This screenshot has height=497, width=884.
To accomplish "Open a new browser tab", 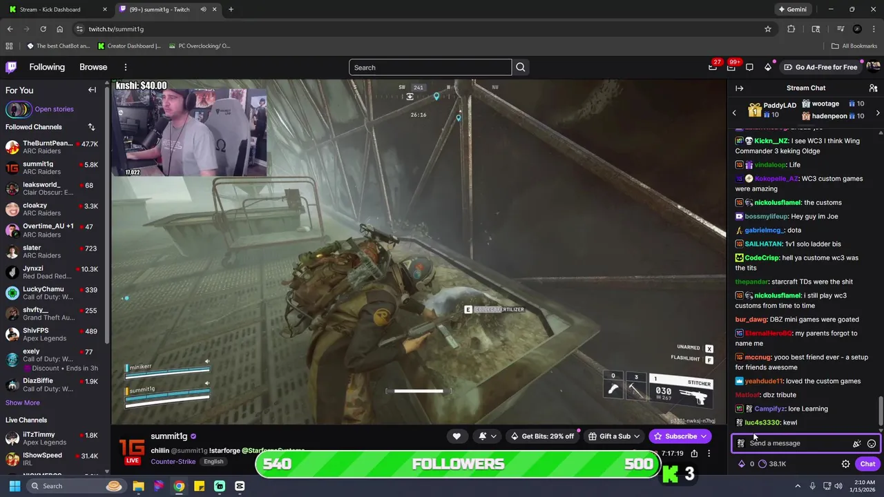I will pos(231,10).
